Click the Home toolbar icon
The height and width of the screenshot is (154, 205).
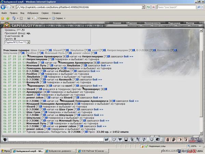click(x=14, y=18)
